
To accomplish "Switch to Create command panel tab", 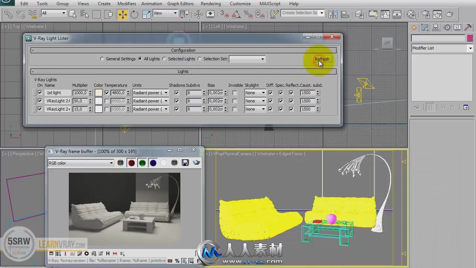I will (x=414, y=28).
